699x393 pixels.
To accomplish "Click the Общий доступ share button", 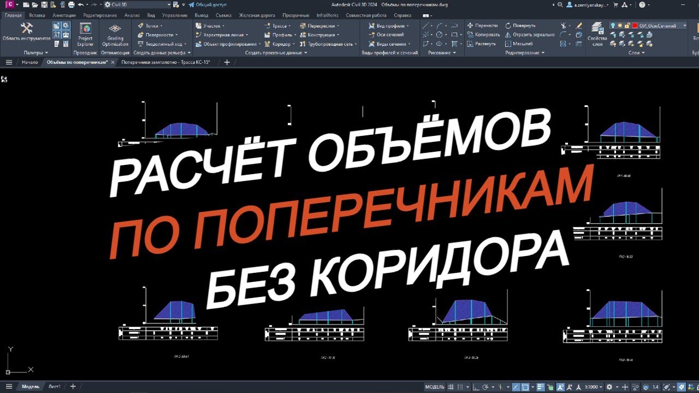I will pyautogui.click(x=208, y=4).
